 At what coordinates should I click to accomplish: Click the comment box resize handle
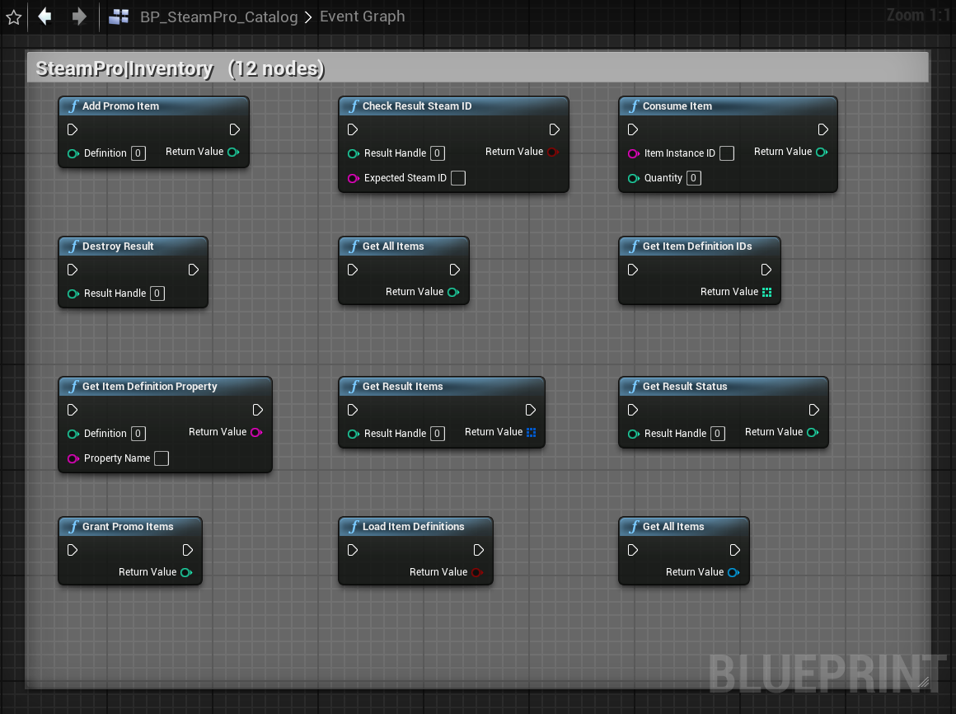pyautogui.click(x=924, y=683)
